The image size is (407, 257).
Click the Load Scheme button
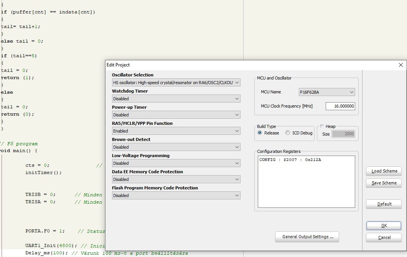(384, 171)
